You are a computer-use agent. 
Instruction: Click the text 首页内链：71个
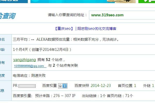point(120,96)
